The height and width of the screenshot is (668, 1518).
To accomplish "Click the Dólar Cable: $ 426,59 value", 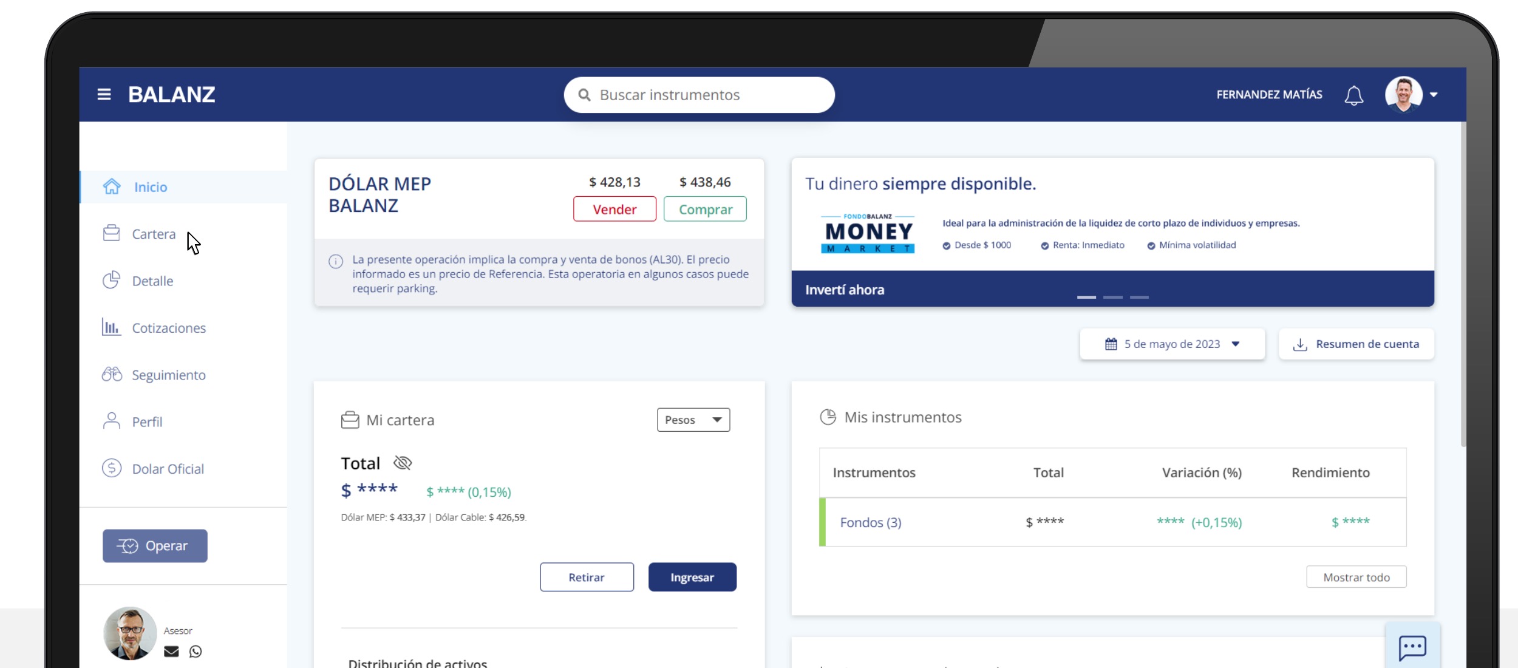I will pos(480,517).
